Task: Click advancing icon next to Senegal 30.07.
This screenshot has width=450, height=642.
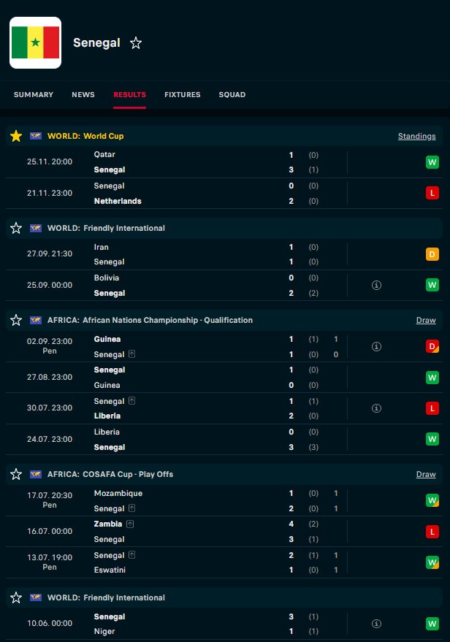Action: point(131,401)
